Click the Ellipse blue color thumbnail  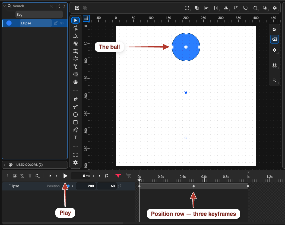point(9,23)
